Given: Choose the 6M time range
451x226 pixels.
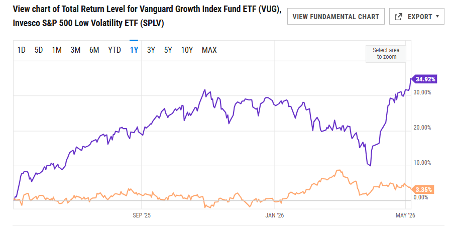Looking at the screenshot, I should click(94, 50).
